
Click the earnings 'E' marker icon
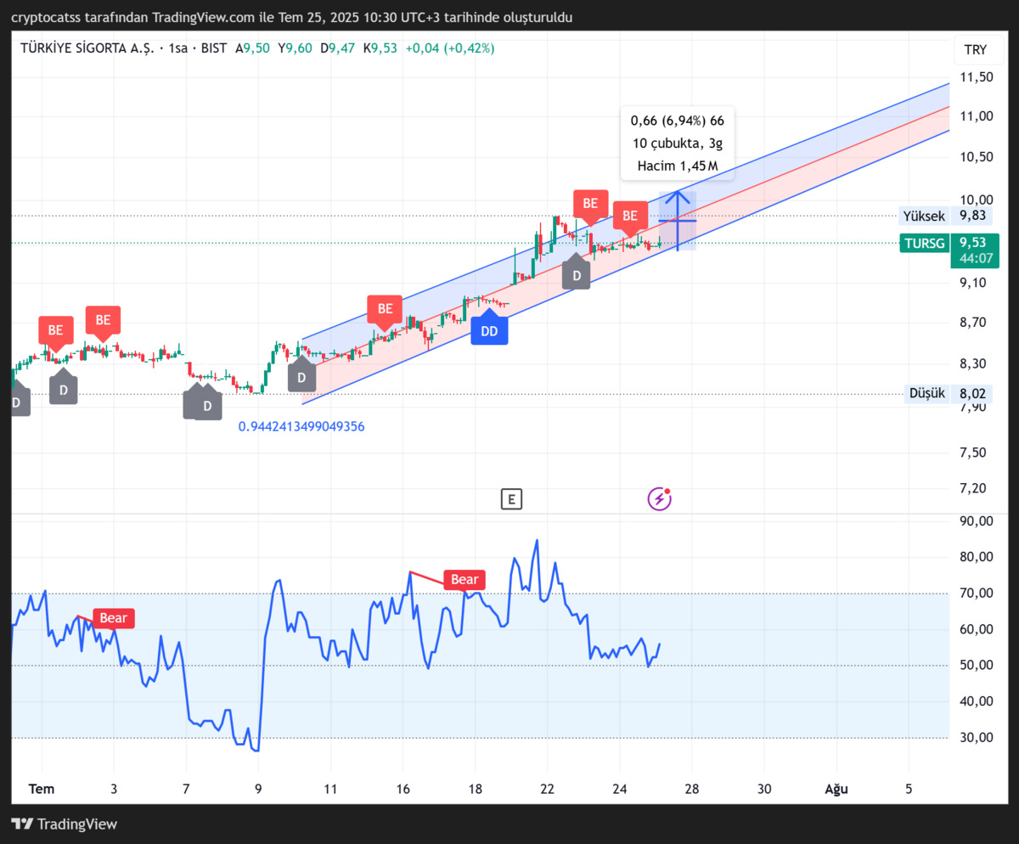click(x=511, y=499)
